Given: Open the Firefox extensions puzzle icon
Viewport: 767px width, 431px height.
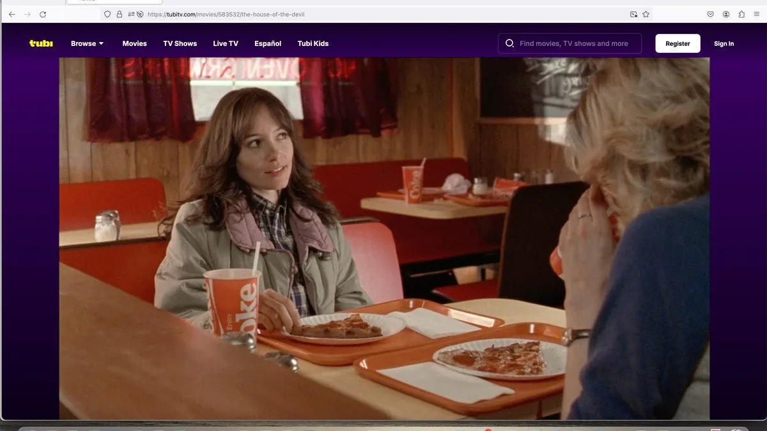Looking at the screenshot, I should (741, 14).
